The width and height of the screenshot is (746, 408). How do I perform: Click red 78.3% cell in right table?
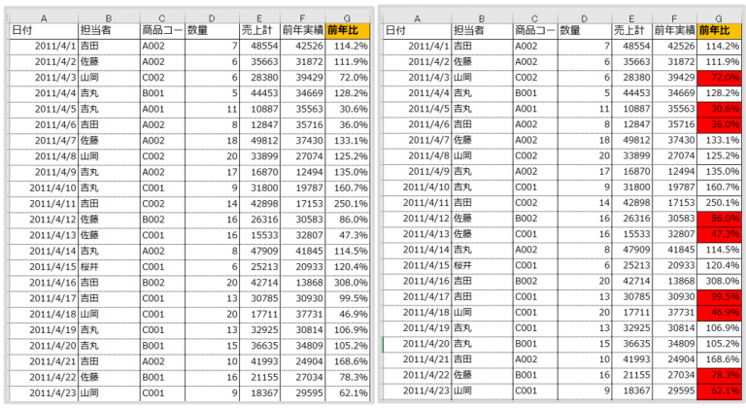coord(719,375)
